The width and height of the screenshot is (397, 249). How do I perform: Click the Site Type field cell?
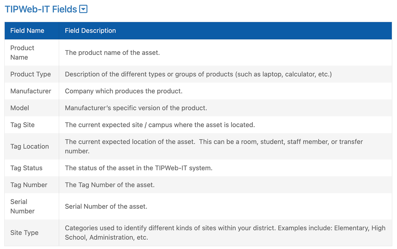click(x=32, y=233)
